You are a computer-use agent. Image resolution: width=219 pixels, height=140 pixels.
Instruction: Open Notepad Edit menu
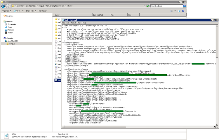coord(68,23)
